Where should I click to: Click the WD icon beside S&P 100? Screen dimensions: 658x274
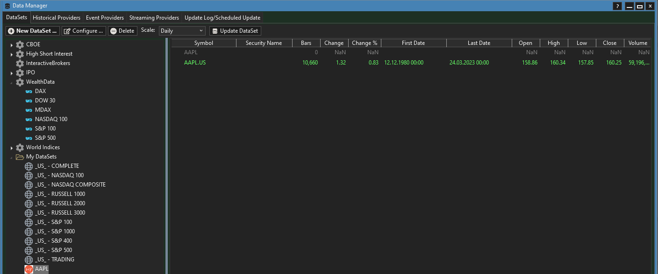pos(29,129)
